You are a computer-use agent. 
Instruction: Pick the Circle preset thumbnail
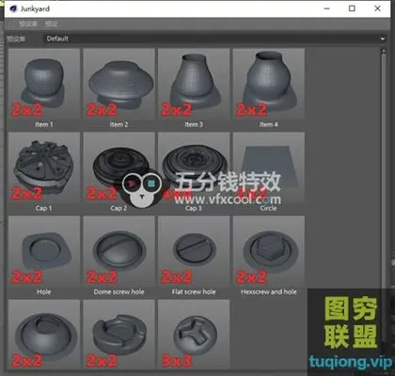(x=269, y=167)
